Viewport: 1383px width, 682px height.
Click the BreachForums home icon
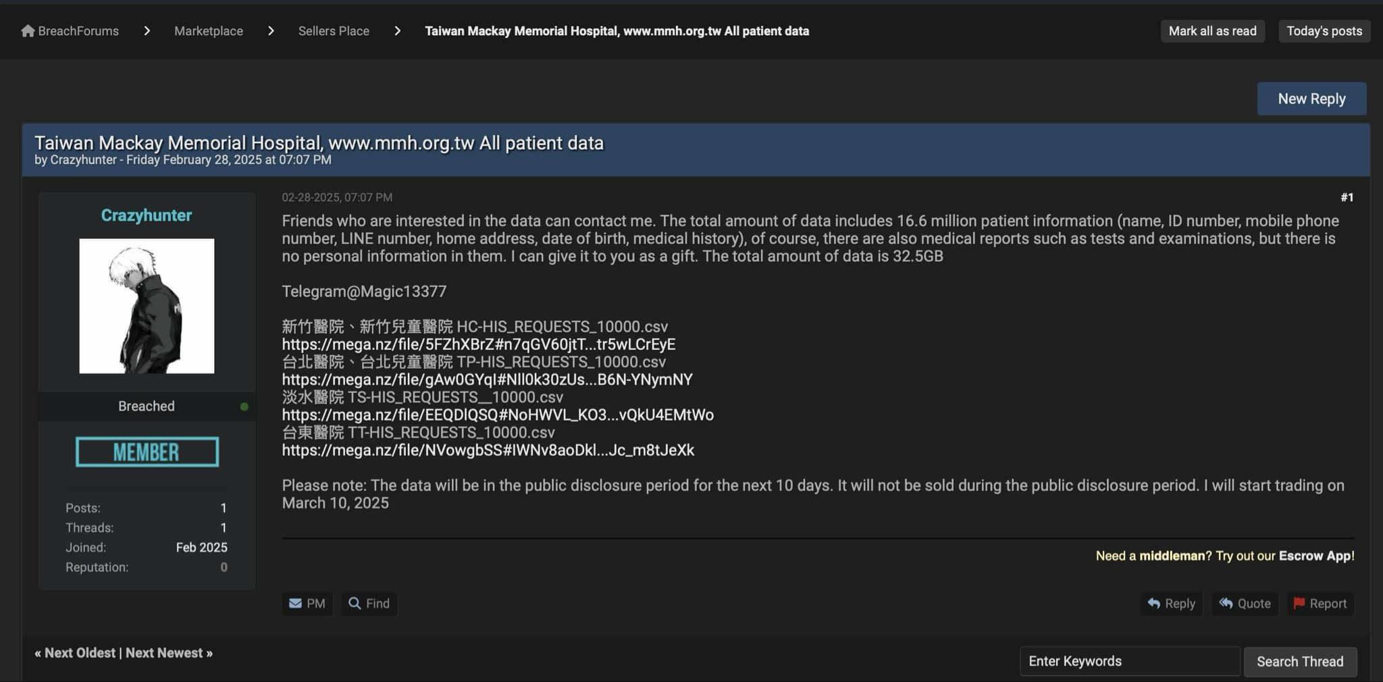click(28, 31)
